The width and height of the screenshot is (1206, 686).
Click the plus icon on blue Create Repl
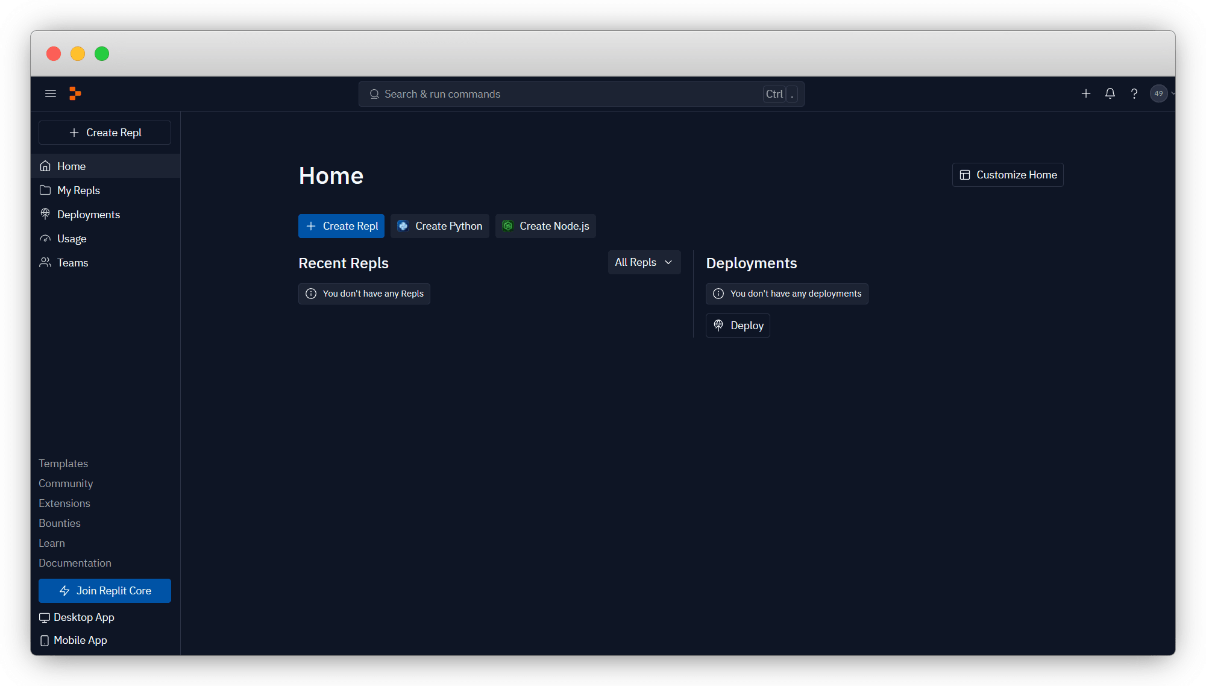(x=311, y=226)
